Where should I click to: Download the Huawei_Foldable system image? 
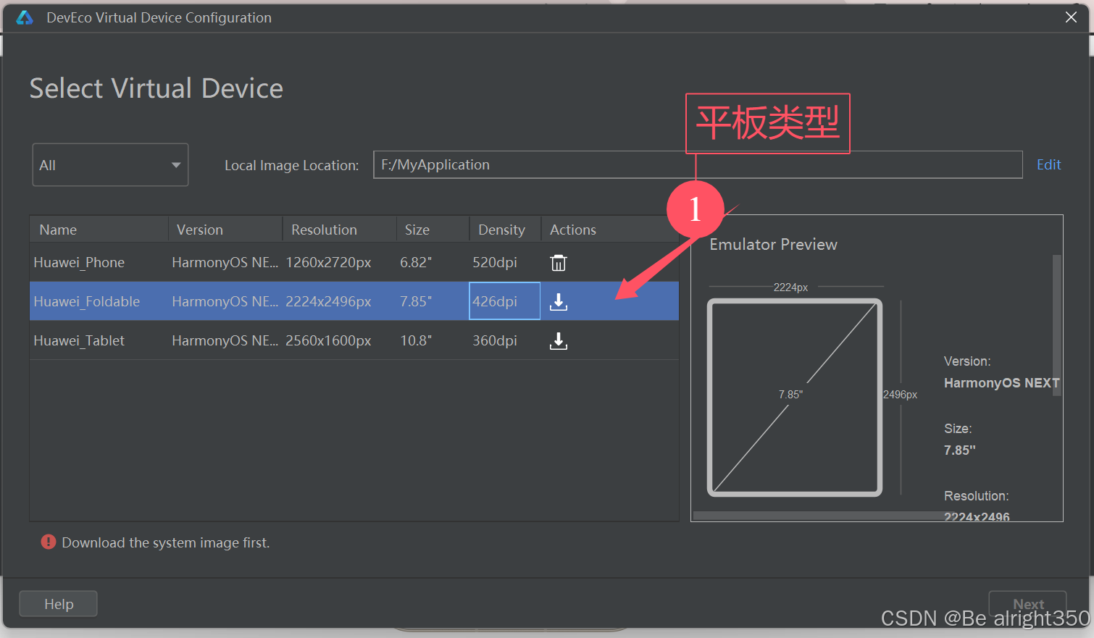pyautogui.click(x=558, y=301)
